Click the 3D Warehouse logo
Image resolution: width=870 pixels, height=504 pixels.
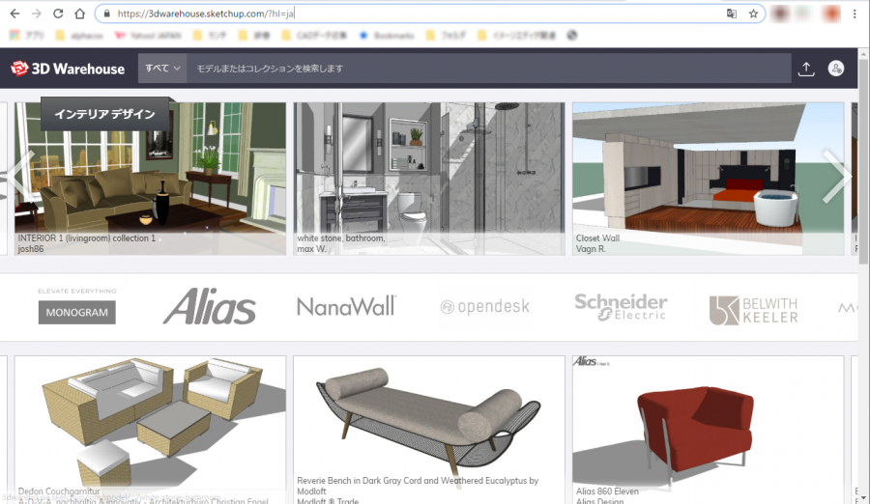(68, 69)
